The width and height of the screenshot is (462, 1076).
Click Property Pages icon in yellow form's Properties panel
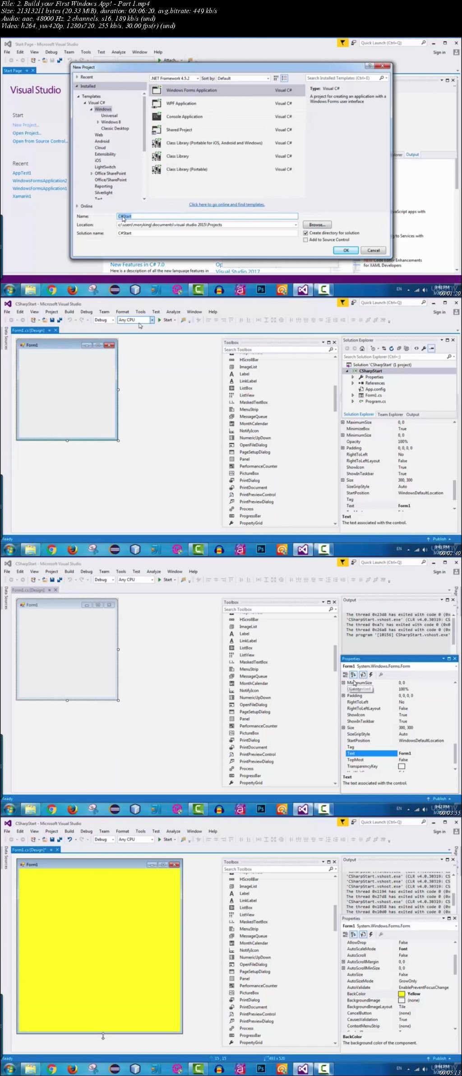[x=381, y=934]
